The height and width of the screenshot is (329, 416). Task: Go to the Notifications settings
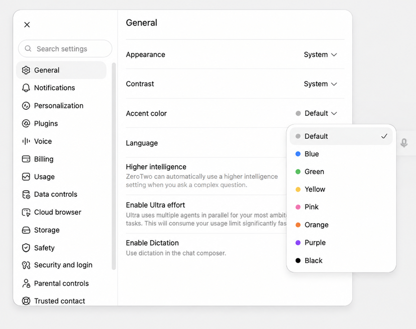[x=61, y=88]
